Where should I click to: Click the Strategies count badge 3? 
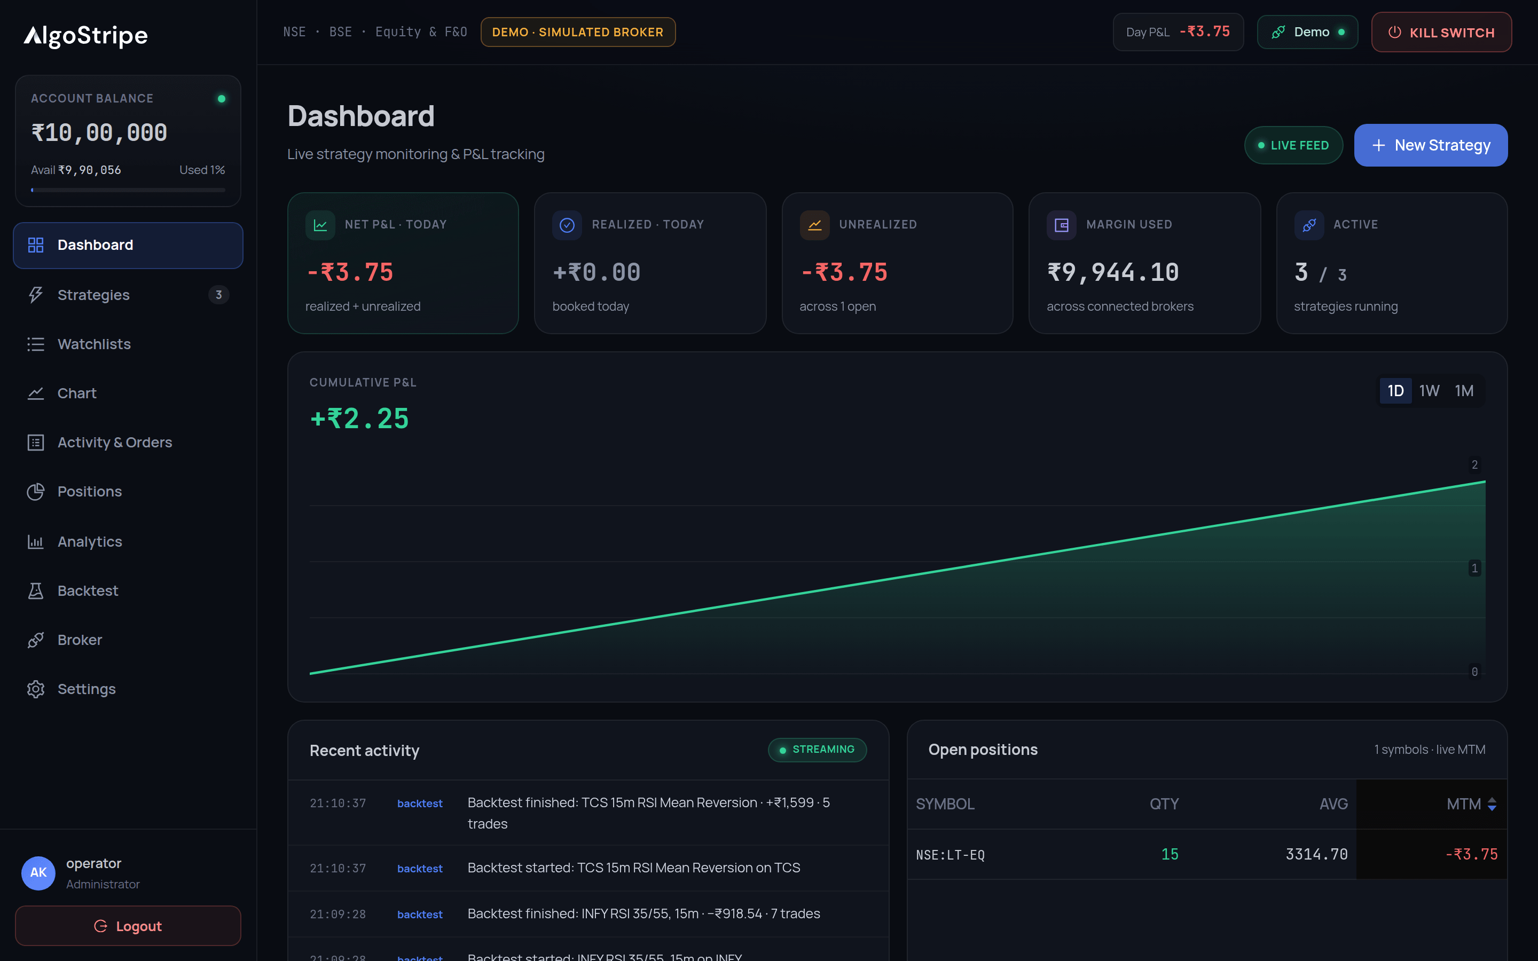pyautogui.click(x=218, y=295)
